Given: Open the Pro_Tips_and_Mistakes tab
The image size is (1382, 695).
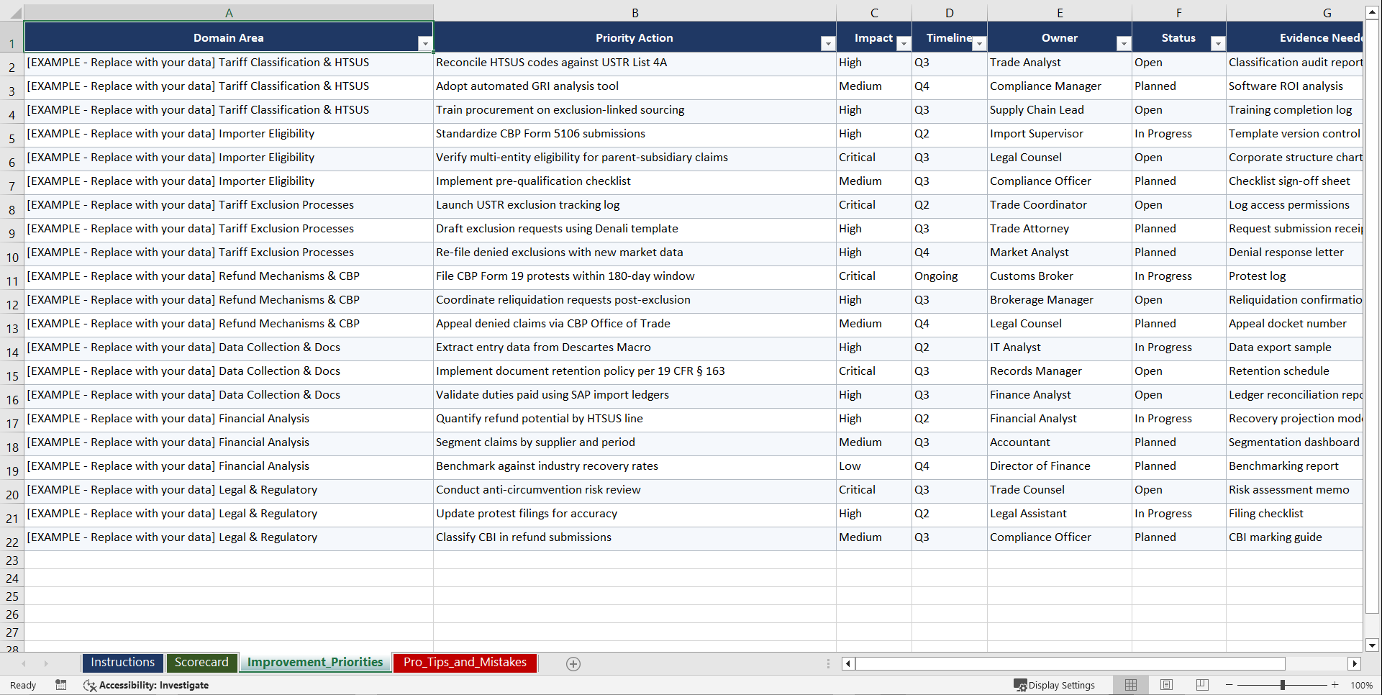Looking at the screenshot, I should (464, 662).
